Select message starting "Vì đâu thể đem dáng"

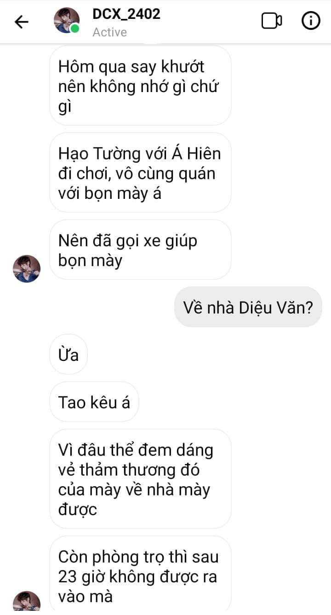tap(140, 479)
